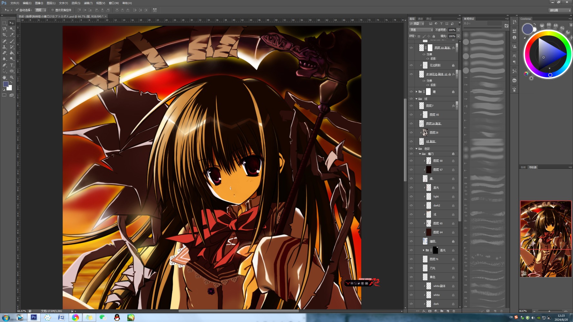Hide the light layer
Image resolution: width=573 pixels, height=322 pixels.
(x=411, y=196)
